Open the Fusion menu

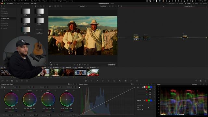50,1
